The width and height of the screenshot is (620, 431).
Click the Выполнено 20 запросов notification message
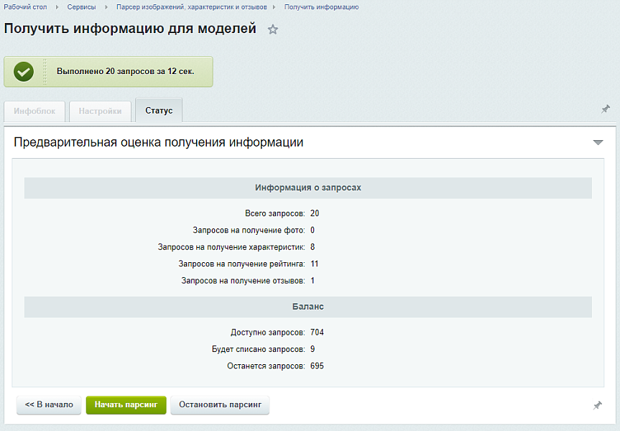coord(125,72)
